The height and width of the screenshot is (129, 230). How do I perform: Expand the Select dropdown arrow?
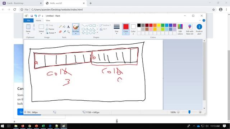click(x=41, y=34)
